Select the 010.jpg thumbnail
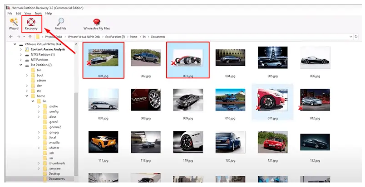This screenshot has height=187, width=365. pyautogui.click(x=230, y=100)
